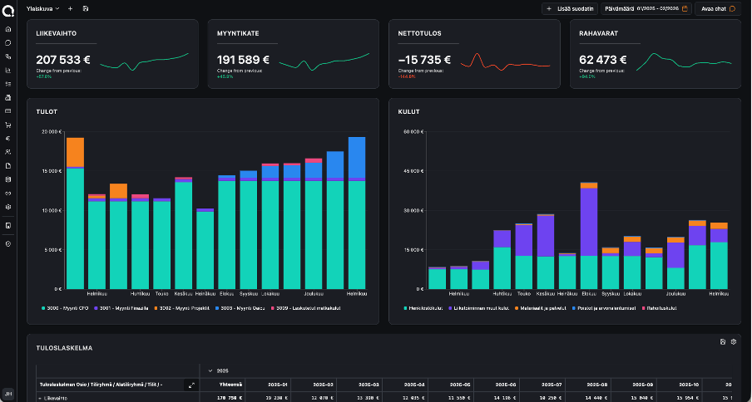Click the save icon beside the plus button

(x=86, y=8)
